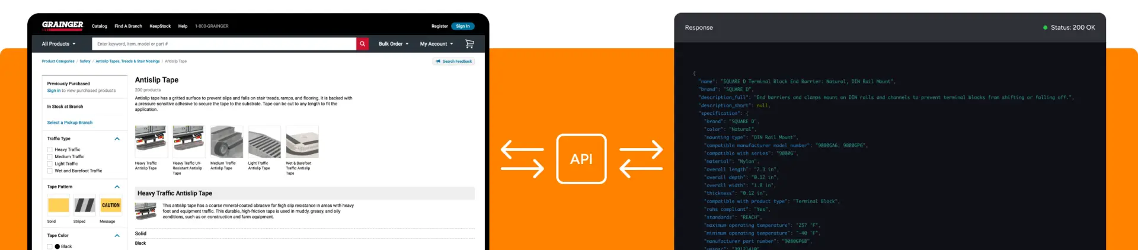Click the "standards": "REACH" response line

[733, 217]
